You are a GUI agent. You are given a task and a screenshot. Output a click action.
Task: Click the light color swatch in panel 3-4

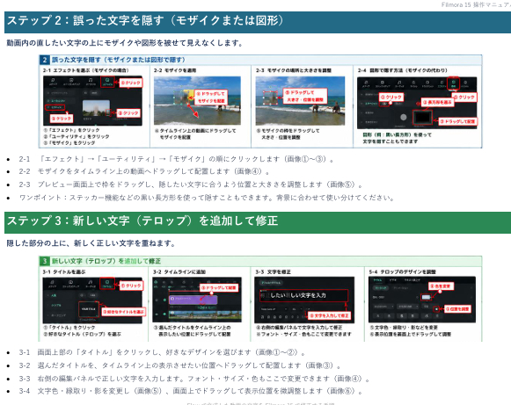[427, 297]
